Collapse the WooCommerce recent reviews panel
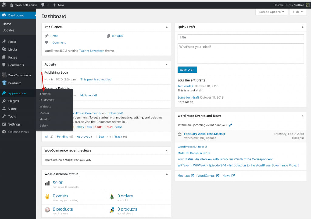The width and height of the screenshot is (311, 219). point(167,151)
